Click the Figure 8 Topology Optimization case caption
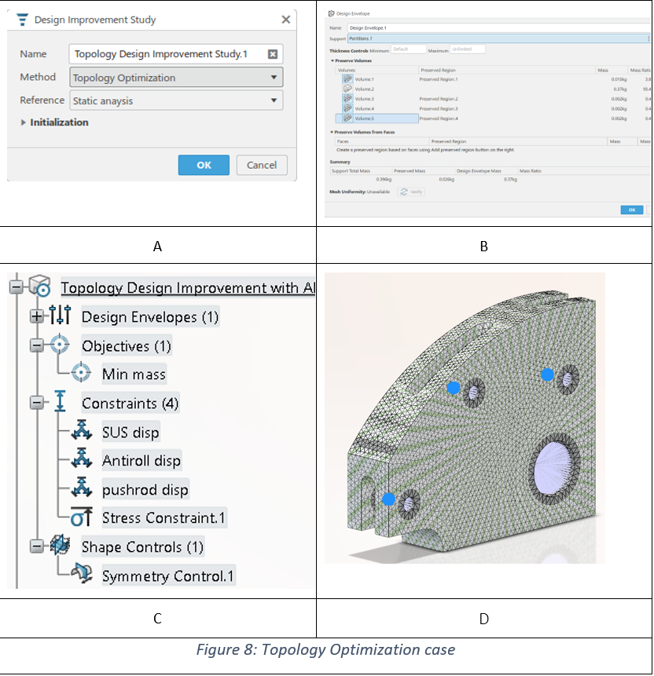This screenshot has width=654, height=676. coord(325,650)
